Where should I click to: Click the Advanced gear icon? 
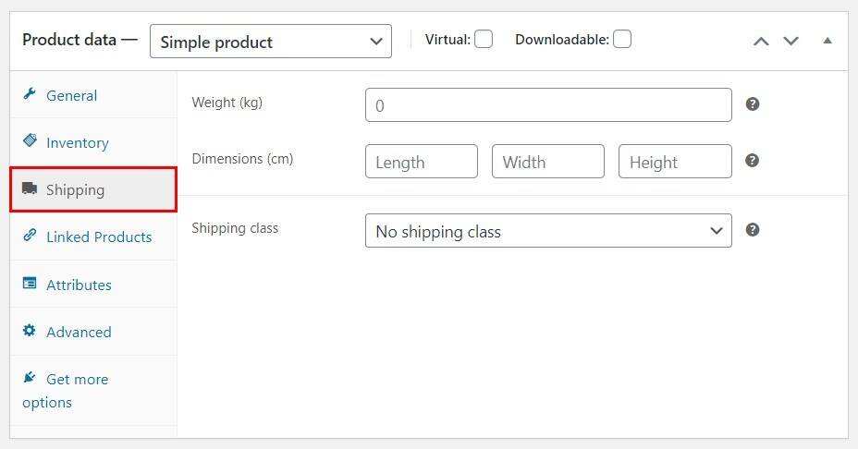click(x=30, y=331)
